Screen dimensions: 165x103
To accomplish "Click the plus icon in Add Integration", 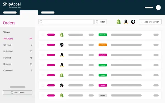I will point(142,22).
